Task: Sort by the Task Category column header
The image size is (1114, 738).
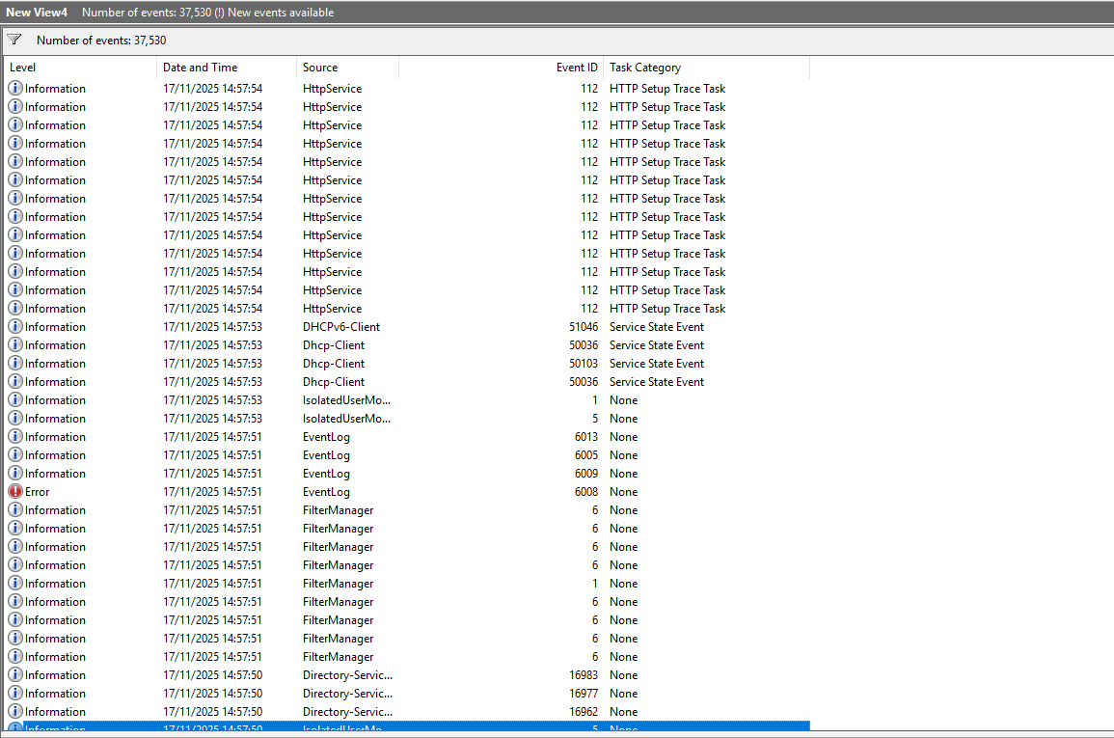Action: click(x=706, y=68)
